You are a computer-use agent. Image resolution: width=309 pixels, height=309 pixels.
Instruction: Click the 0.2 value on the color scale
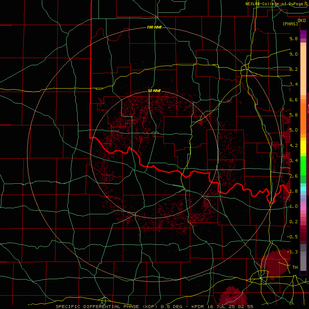(x=294, y=222)
